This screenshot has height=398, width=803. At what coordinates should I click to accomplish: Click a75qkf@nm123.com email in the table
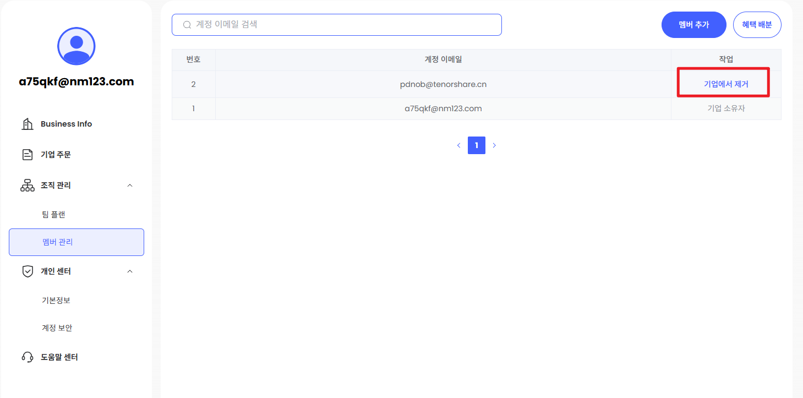coord(443,108)
